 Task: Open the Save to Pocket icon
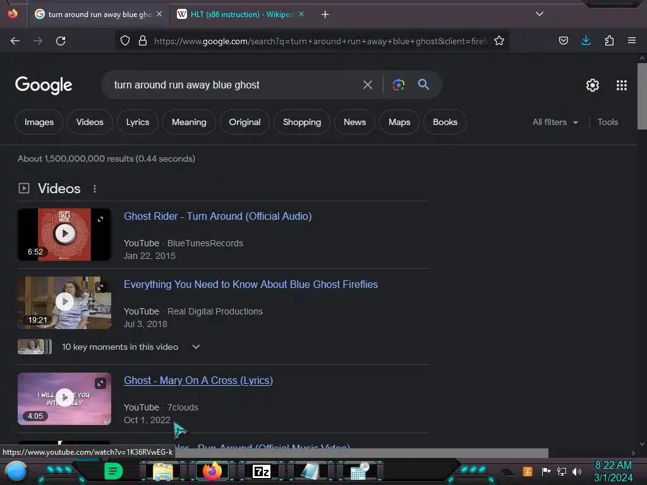[x=564, y=40]
